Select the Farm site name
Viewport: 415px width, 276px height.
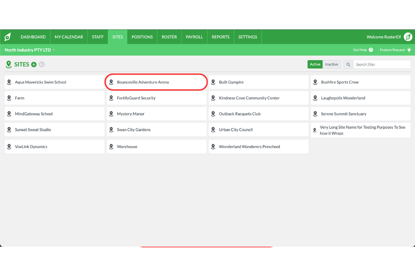pos(20,98)
